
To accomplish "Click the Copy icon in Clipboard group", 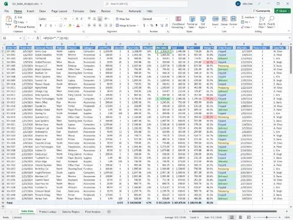I will click(16, 22).
